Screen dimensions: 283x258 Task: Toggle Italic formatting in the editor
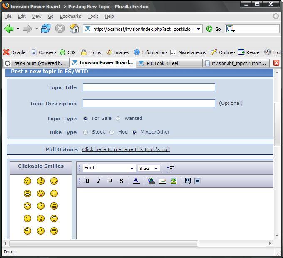99,181
